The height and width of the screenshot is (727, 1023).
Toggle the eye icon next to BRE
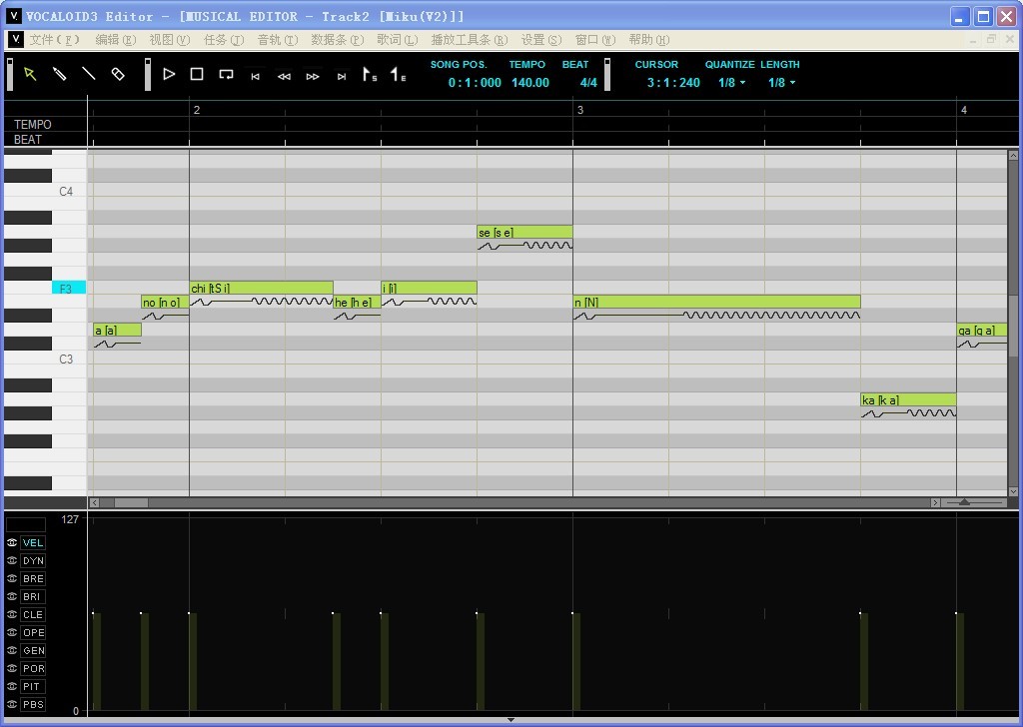[x=12, y=578]
